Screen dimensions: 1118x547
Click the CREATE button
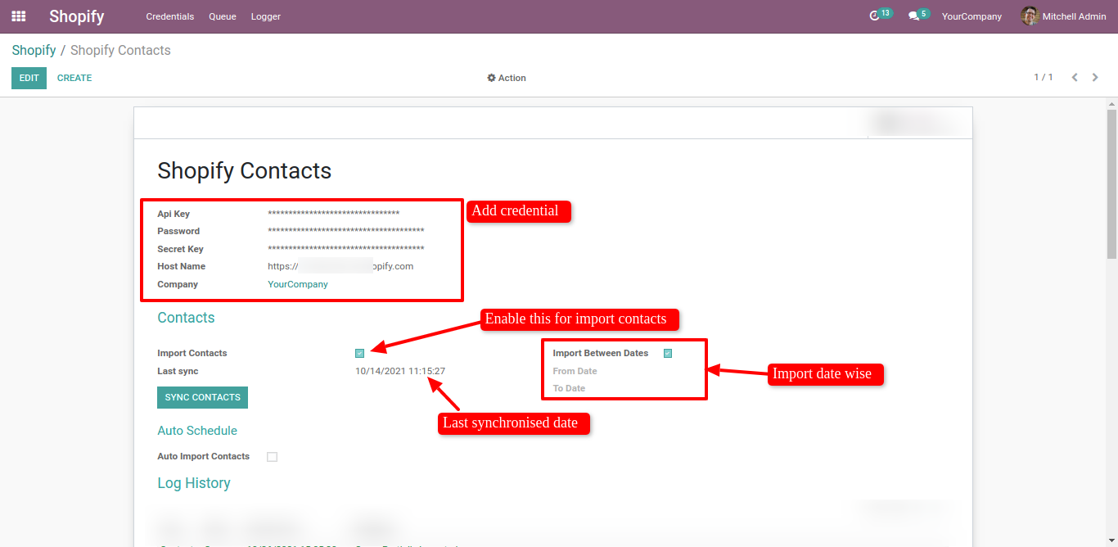pyautogui.click(x=74, y=78)
